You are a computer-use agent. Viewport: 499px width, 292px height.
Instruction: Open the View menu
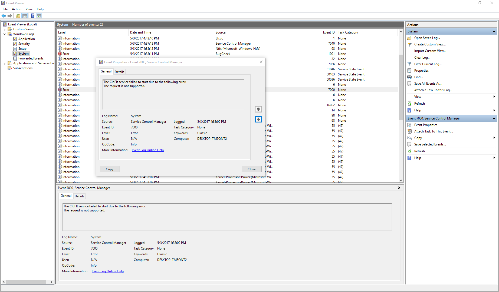pyautogui.click(x=29, y=9)
